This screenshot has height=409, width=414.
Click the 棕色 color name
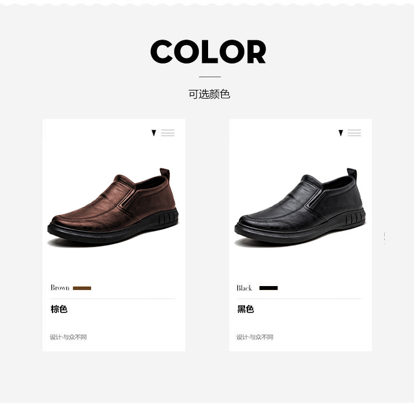59,309
